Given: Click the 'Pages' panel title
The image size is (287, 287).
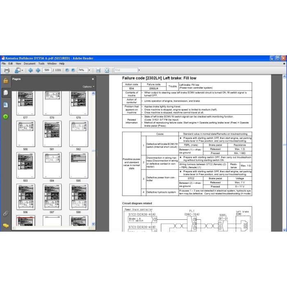Looking at the screenshot, I should 16,79.
